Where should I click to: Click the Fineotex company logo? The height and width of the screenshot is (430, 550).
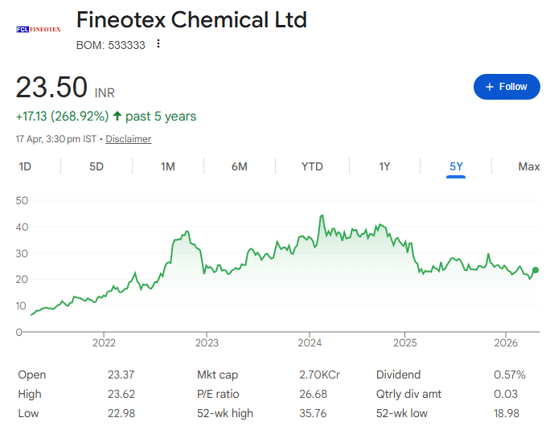(39, 29)
